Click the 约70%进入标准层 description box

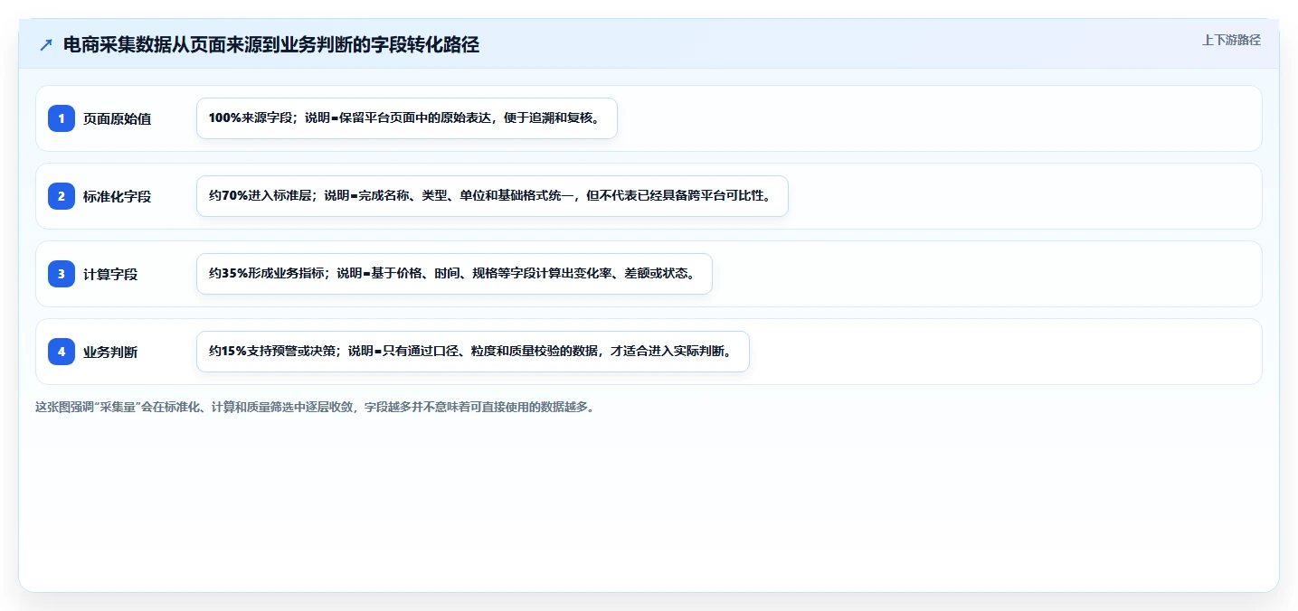492,196
